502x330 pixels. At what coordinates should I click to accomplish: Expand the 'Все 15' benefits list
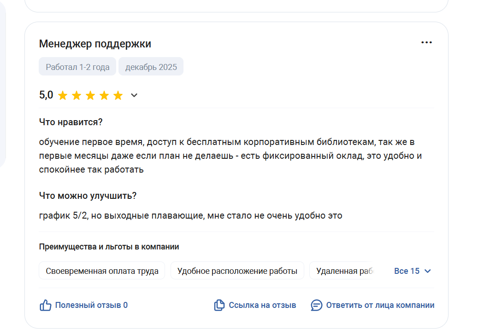pos(407,271)
